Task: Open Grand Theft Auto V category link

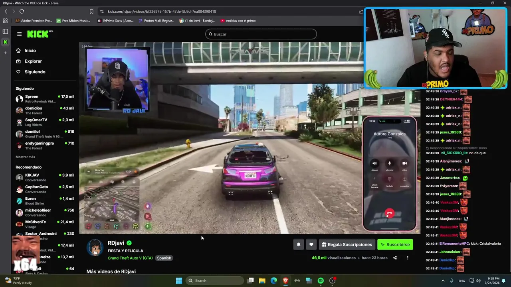Action: 130,258
